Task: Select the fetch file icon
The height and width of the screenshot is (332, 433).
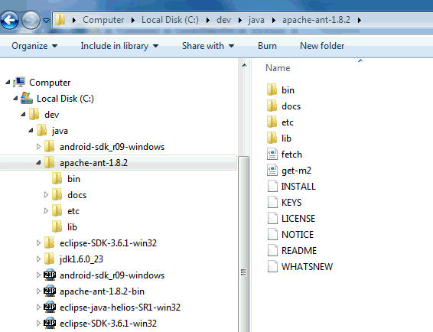Action: point(272,154)
